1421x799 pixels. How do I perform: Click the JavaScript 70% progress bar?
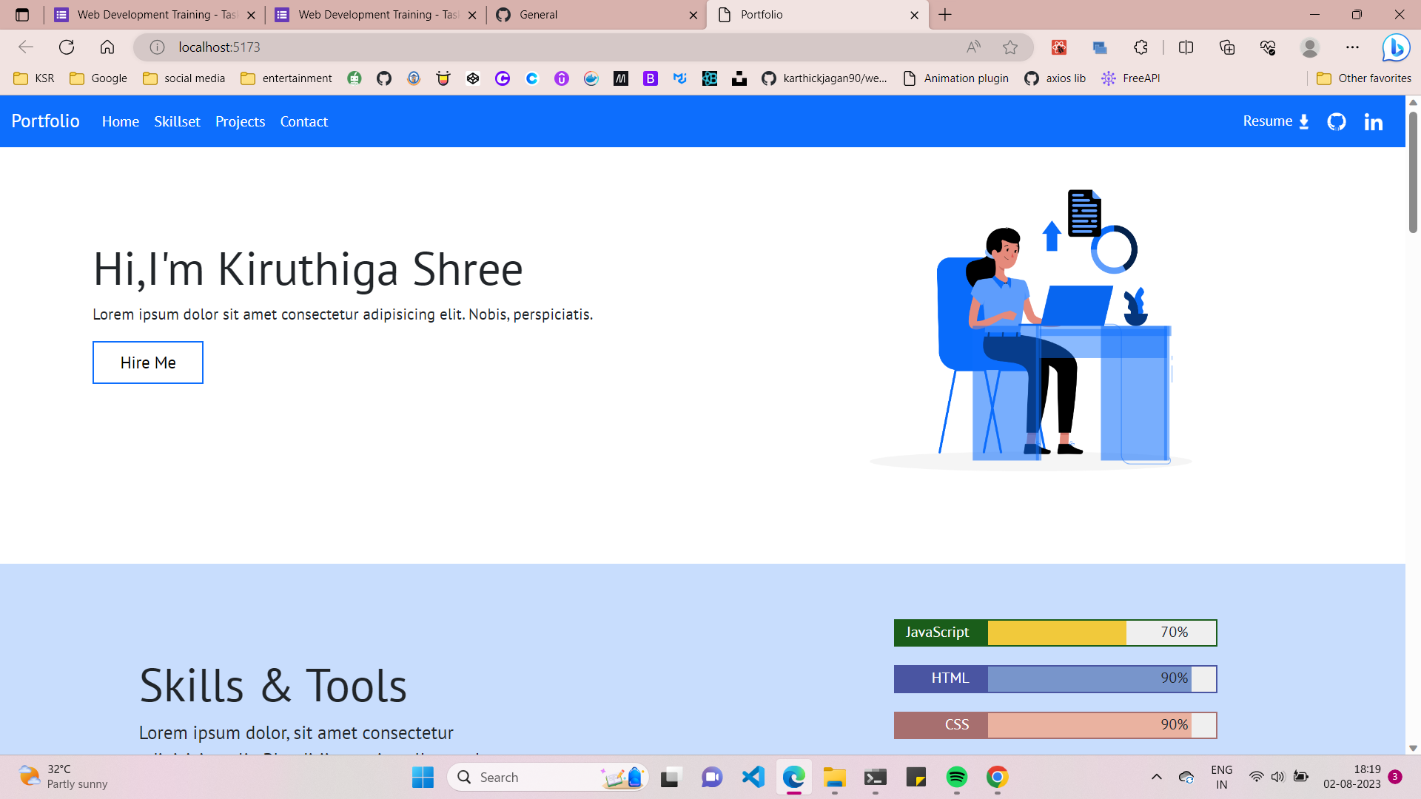(1055, 633)
